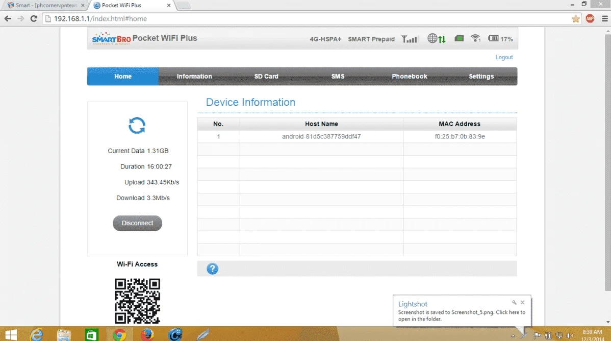Image resolution: width=611 pixels, height=341 pixels.
Task: Open the SMS tab
Action: click(x=338, y=77)
